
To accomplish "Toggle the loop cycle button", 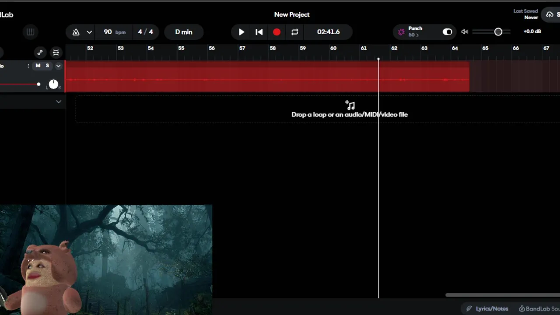I will pos(294,32).
